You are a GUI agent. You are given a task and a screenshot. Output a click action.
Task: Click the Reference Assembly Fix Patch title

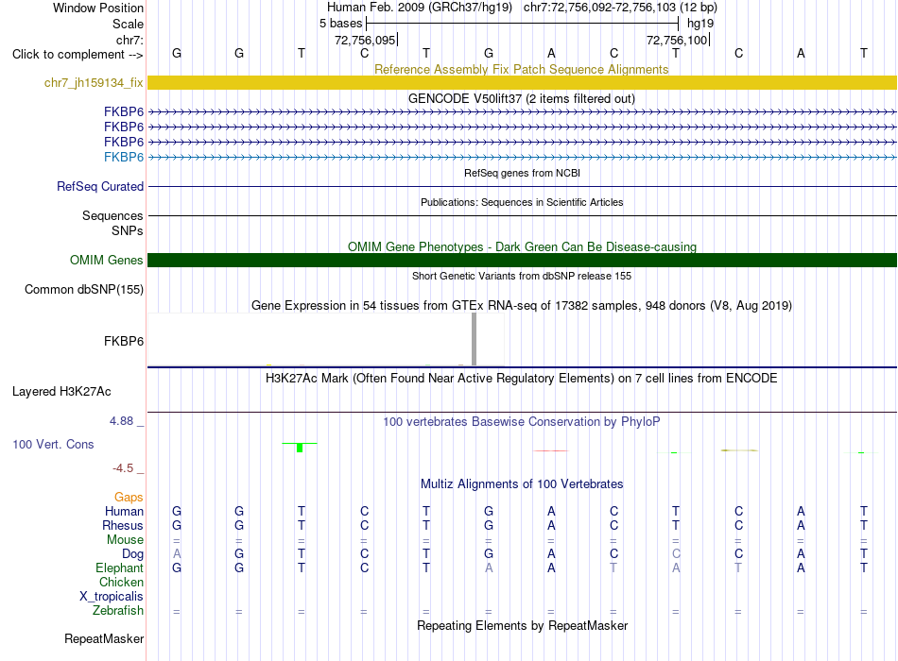(x=521, y=69)
